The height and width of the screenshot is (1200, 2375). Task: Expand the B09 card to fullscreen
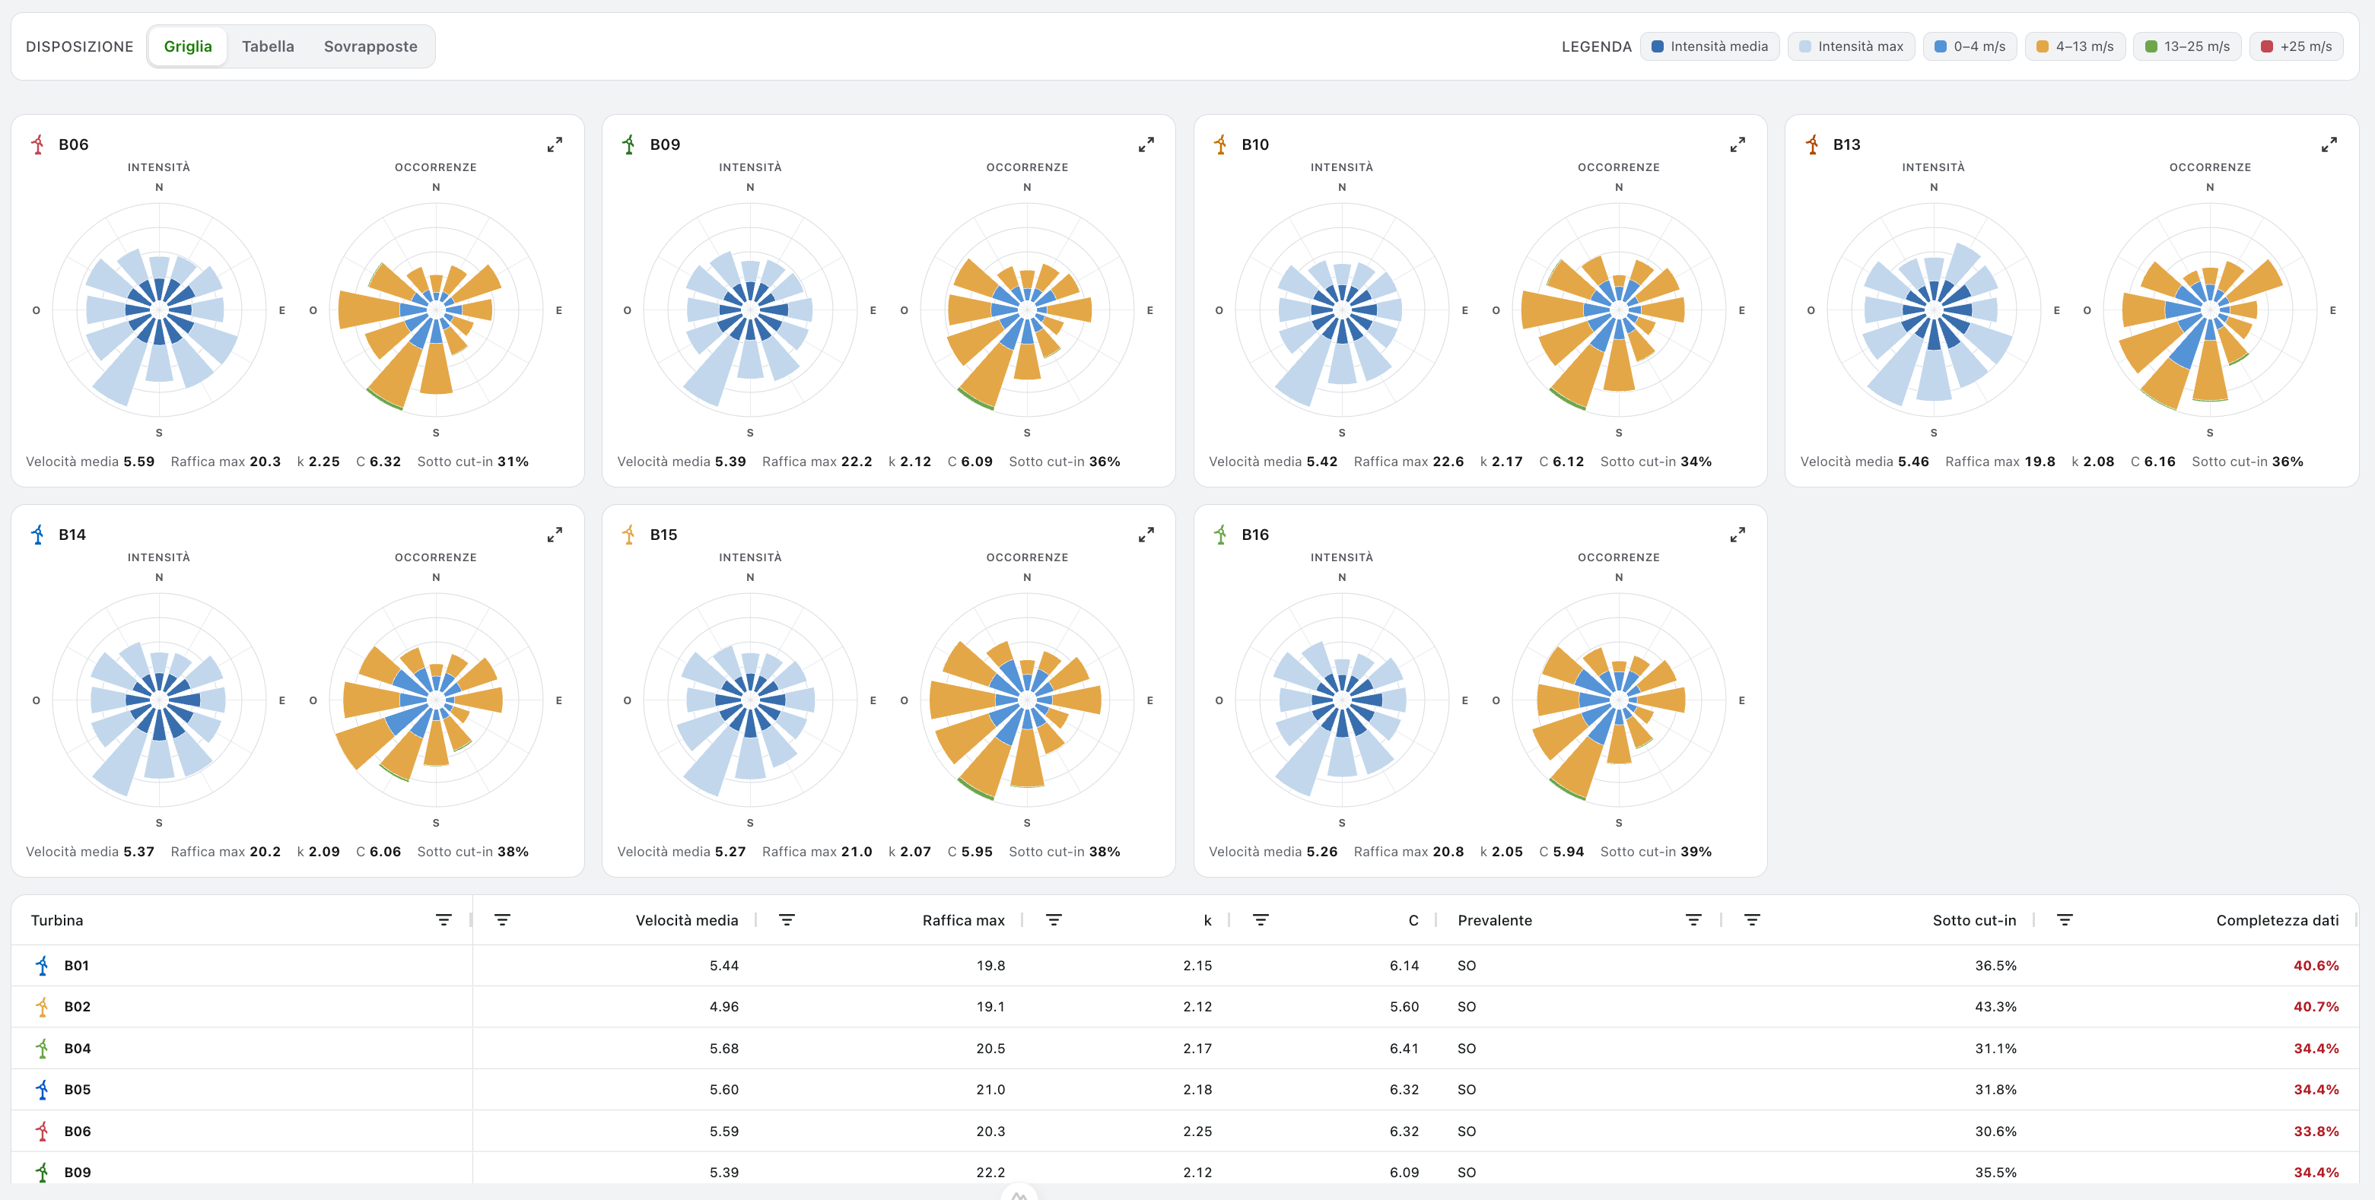[x=1146, y=144]
